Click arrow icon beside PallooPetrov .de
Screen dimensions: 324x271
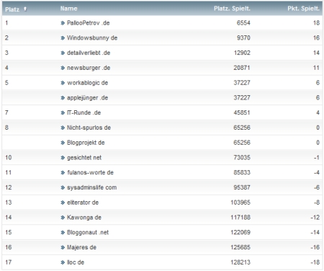click(x=63, y=23)
